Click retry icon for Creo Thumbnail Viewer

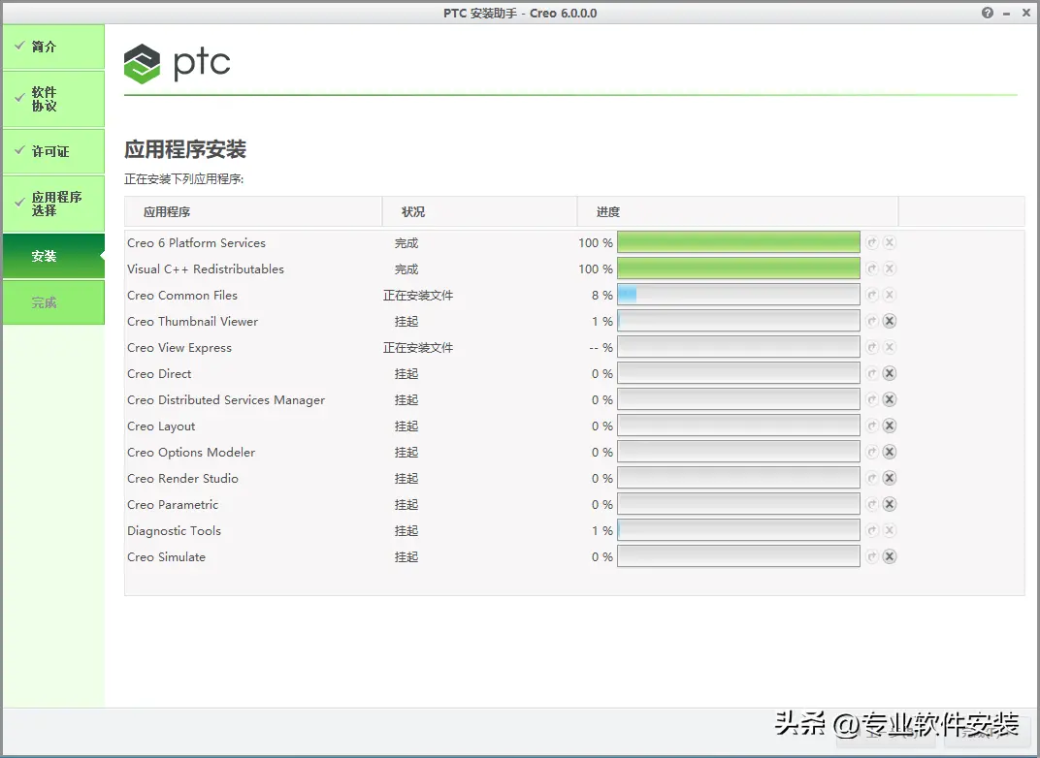(x=871, y=322)
